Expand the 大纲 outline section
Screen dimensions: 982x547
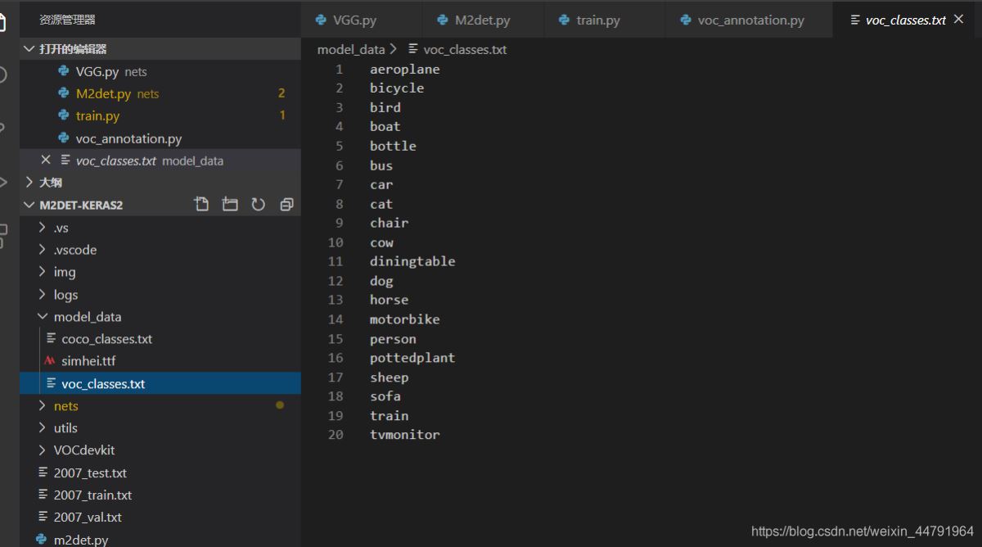50,183
